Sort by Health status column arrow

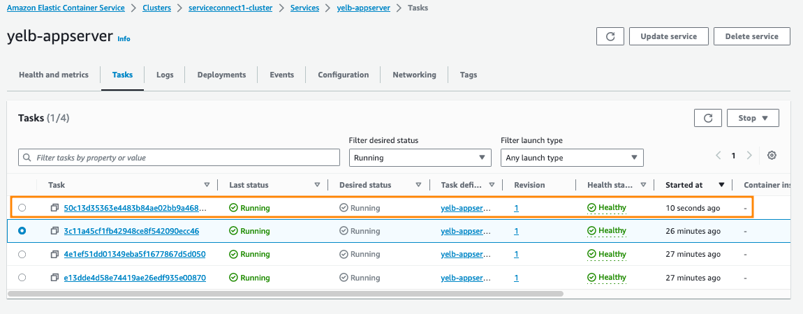643,185
